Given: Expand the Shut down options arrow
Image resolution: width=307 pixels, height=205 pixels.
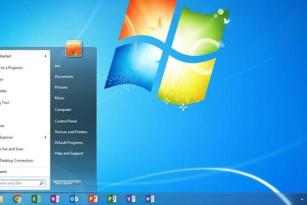Looking at the screenshot, I should click(x=78, y=183).
